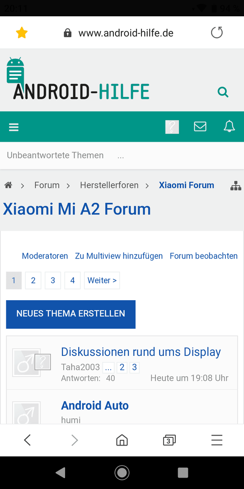Reload the page with the refresh icon
This screenshot has width=244, height=489.
pyautogui.click(x=216, y=33)
